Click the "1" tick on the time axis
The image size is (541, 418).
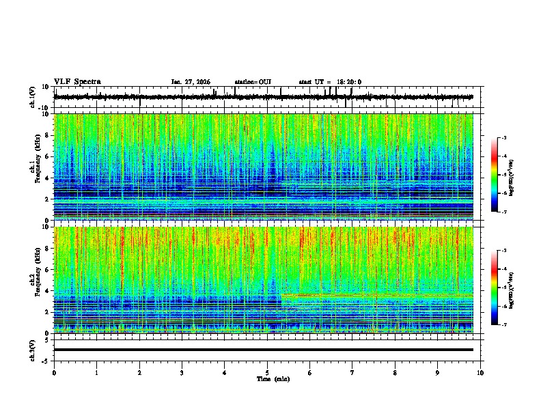[96, 373]
